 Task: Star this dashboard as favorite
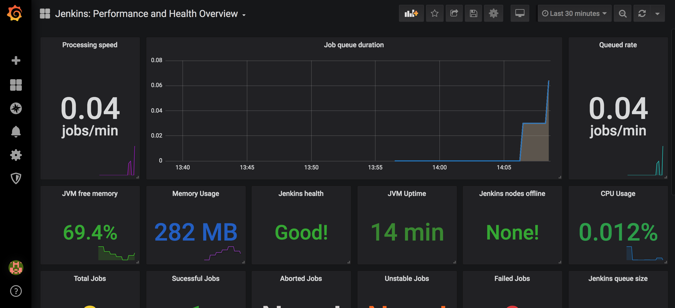tap(435, 13)
